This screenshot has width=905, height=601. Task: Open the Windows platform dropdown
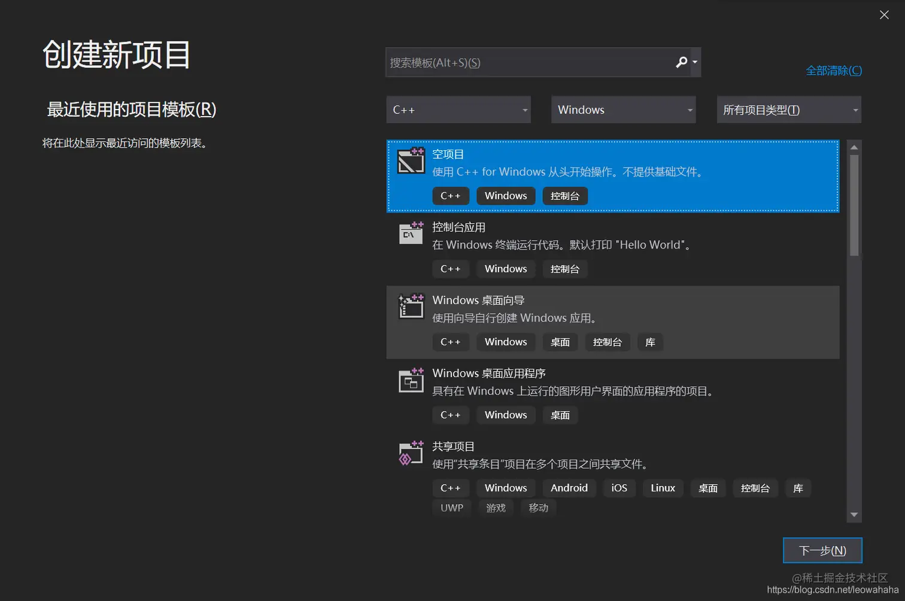pos(622,110)
